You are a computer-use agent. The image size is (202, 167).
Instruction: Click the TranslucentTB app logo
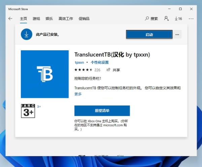click(45, 74)
